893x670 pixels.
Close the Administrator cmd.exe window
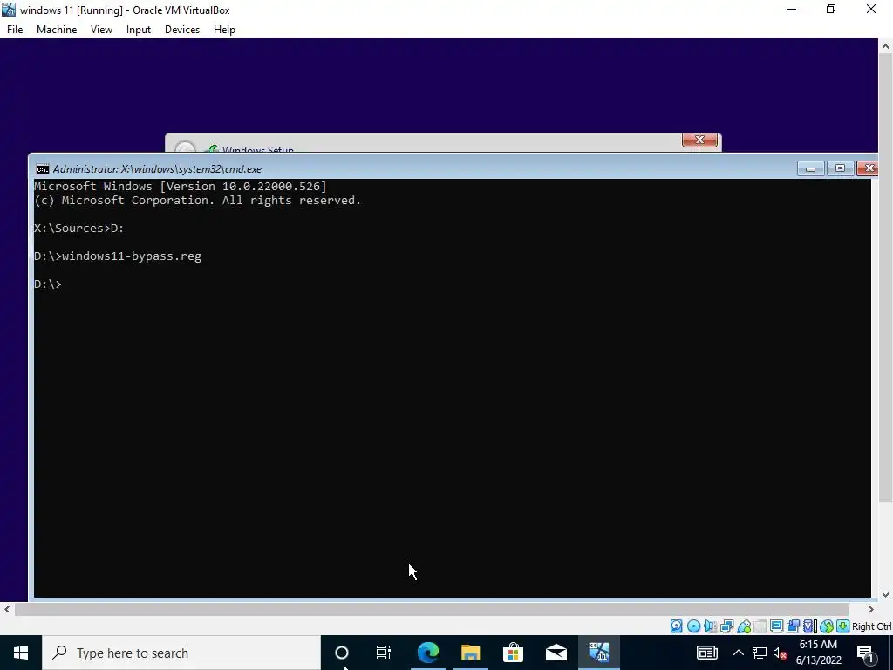point(868,168)
